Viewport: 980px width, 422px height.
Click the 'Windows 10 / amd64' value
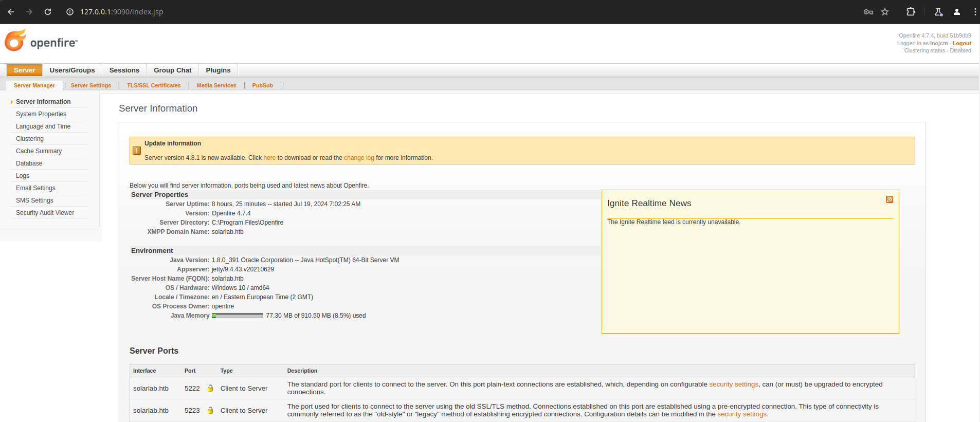(241, 288)
